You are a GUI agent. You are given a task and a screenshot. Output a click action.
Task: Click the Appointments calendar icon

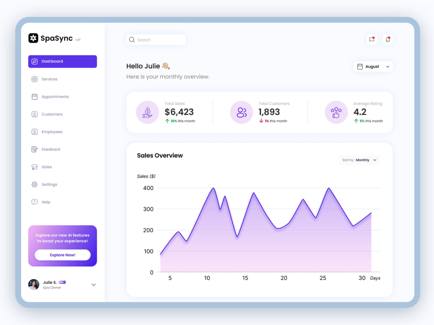35,97
